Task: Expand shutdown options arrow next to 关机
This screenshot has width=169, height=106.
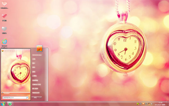Action: pos(40,98)
